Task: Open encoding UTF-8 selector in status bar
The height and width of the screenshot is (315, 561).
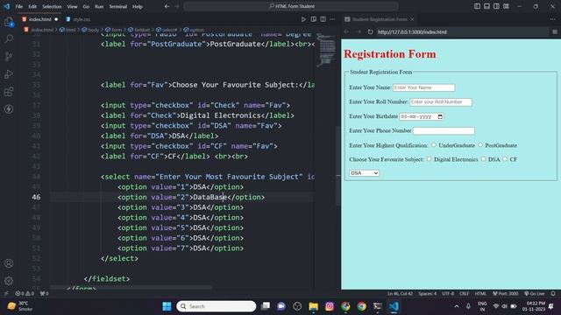Action: [x=448, y=294]
